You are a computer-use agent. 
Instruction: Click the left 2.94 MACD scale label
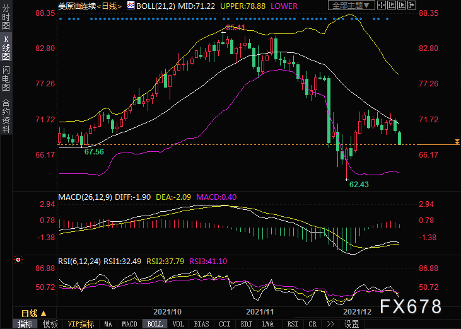(47, 204)
